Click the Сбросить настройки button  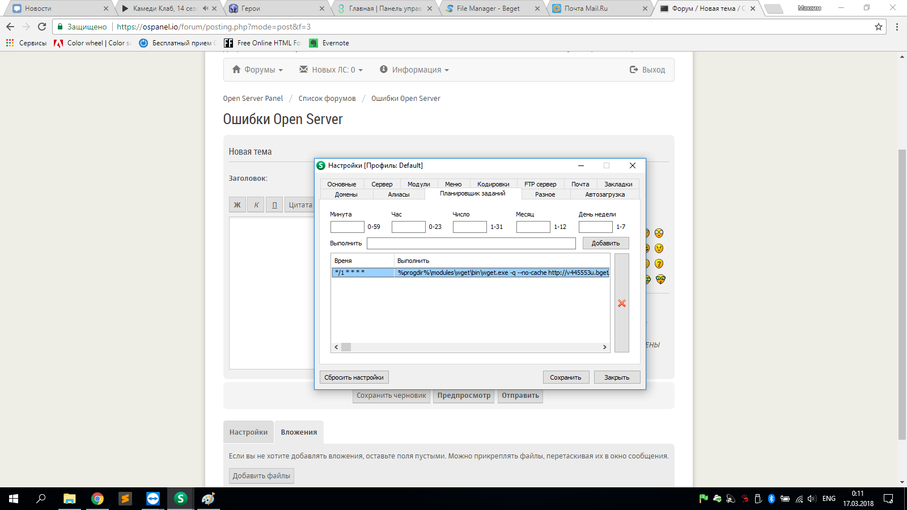point(354,377)
